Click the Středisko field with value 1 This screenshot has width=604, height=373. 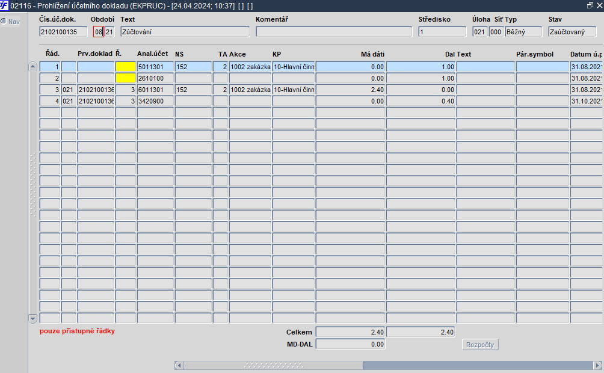tap(442, 32)
